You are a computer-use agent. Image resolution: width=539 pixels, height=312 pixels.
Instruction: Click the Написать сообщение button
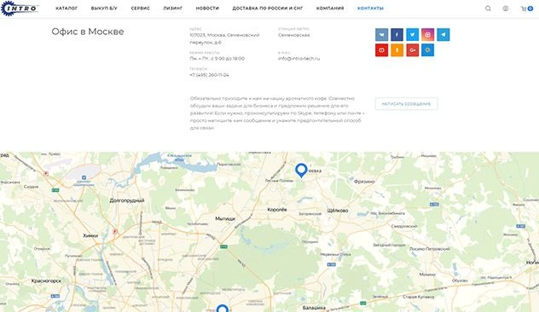tap(406, 104)
